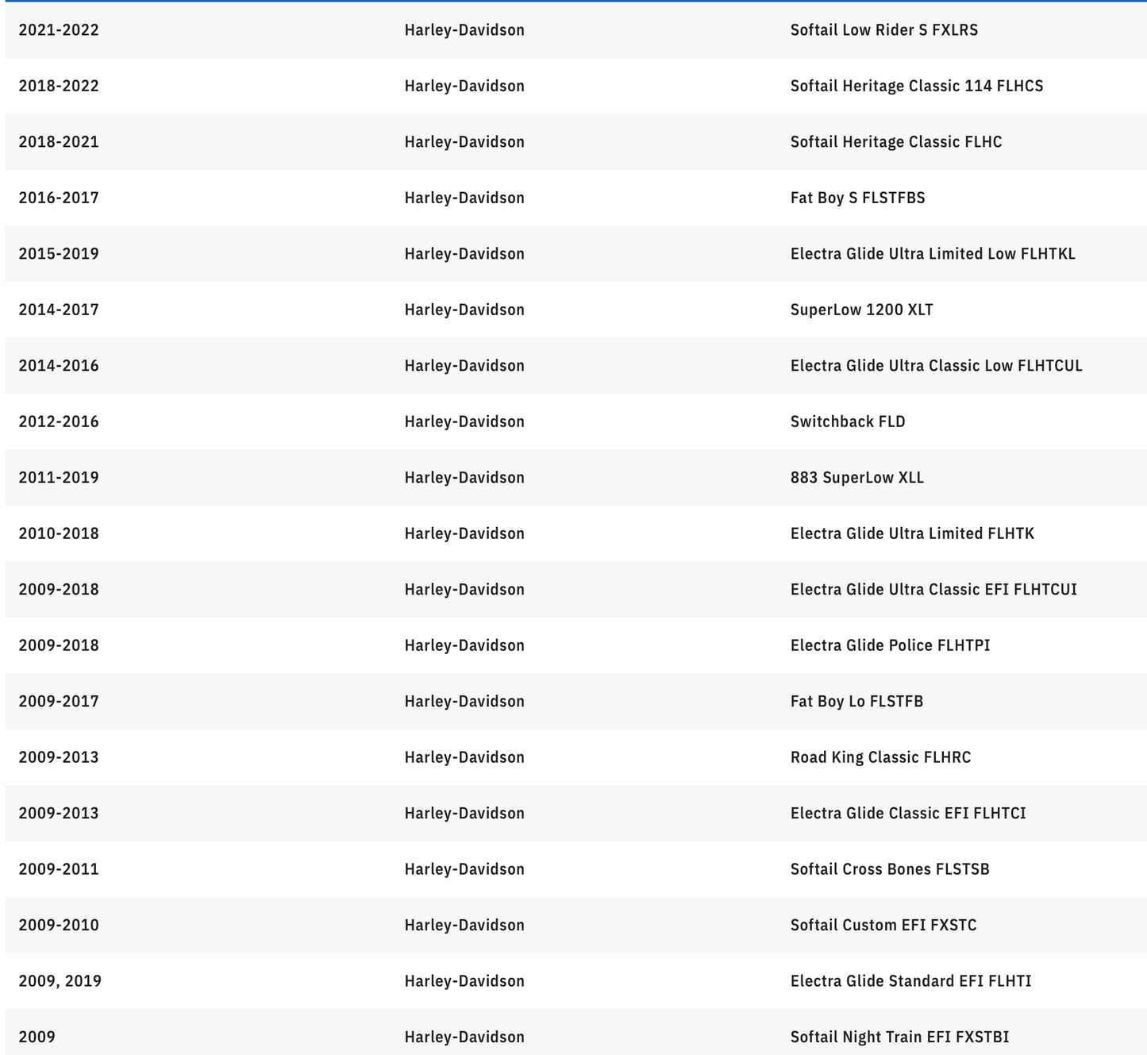Select 'Electra Glide Ultra Classic Low FLHTCUL'
Image resolution: width=1147 pixels, height=1055 pixels.
[936, 366]
